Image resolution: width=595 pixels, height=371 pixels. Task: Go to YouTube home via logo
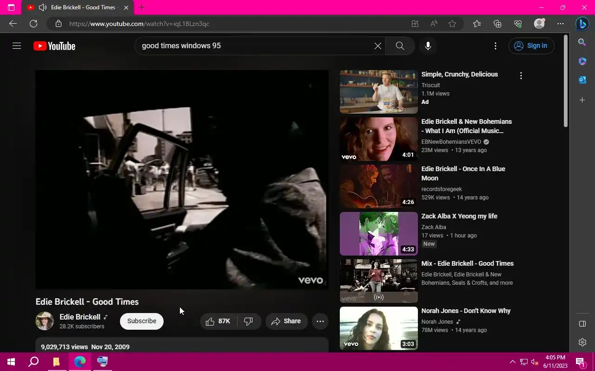tap(54, 46)
